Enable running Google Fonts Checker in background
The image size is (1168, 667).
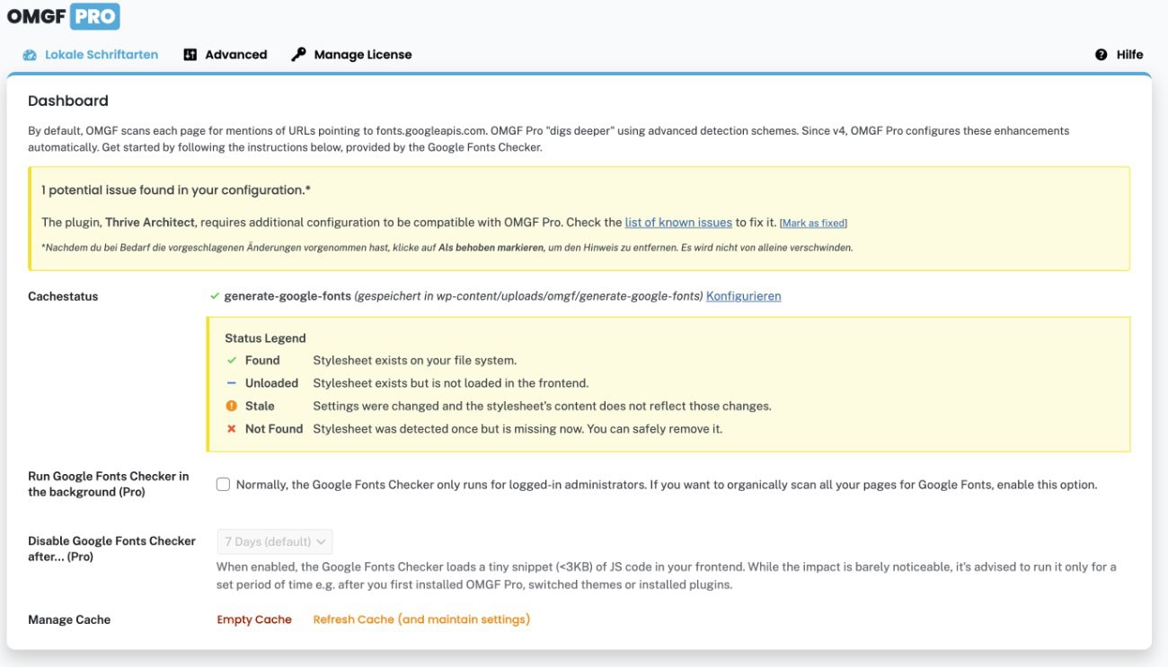click(x=221, y=484)
